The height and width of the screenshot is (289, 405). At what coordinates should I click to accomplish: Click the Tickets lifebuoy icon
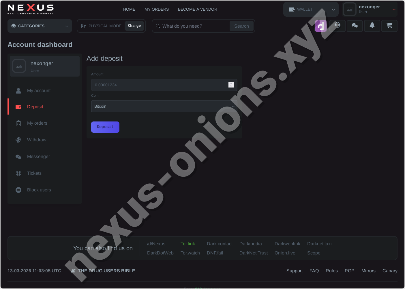point(18,173)
